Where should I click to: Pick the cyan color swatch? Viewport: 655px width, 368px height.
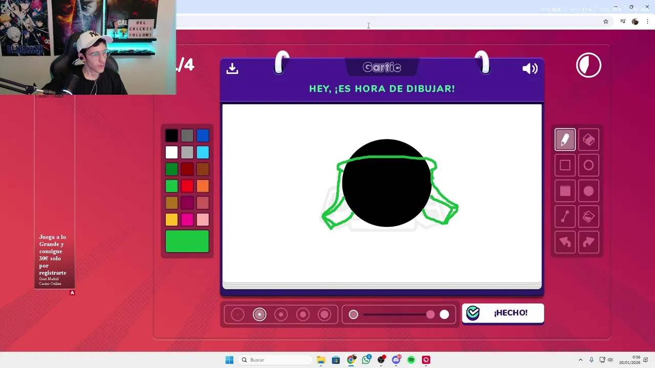click(x=203, y=152)
